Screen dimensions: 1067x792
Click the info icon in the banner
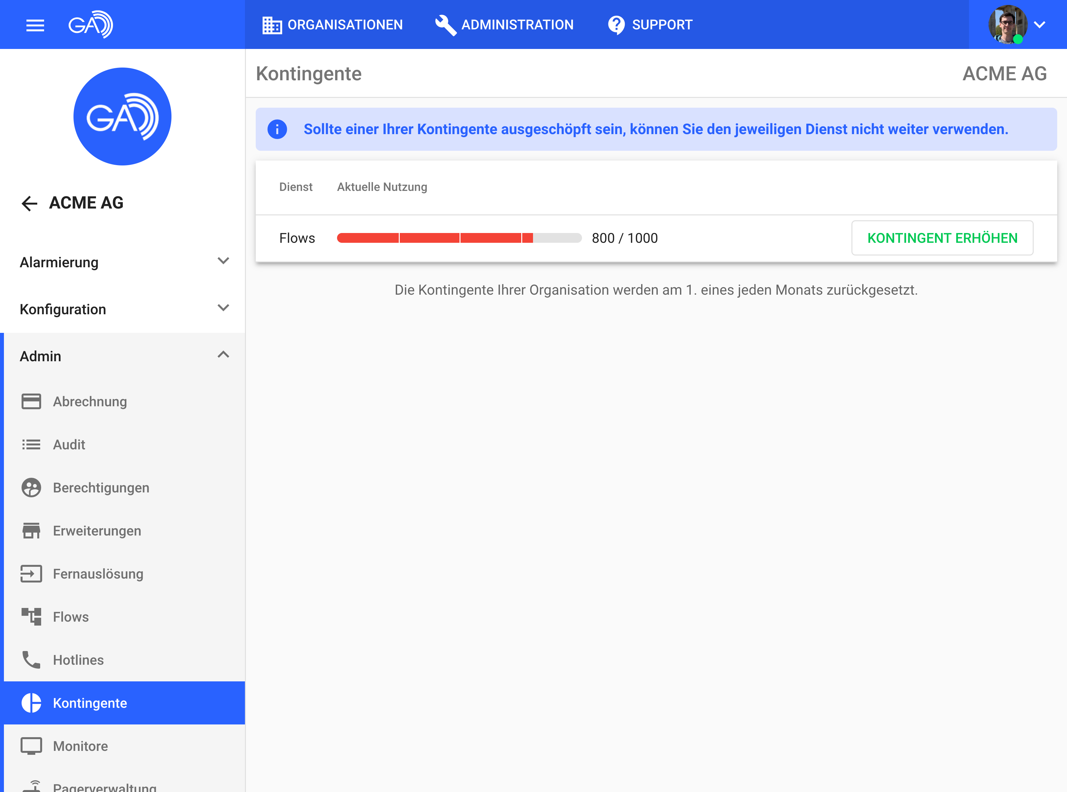(x=277, y=130)
